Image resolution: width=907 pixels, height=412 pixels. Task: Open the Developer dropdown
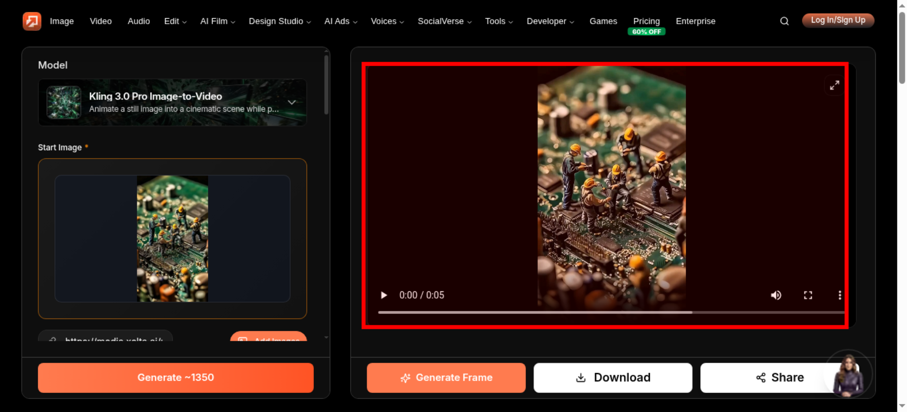click(x=550, y=21)
